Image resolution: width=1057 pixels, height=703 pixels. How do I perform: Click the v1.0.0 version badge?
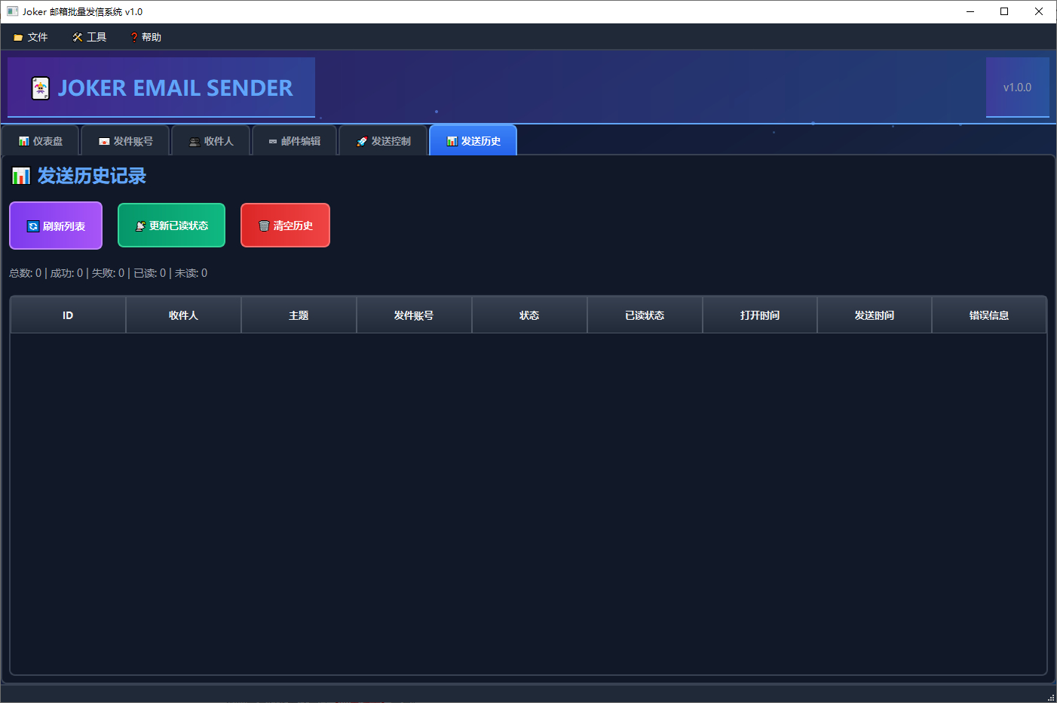1017,87
